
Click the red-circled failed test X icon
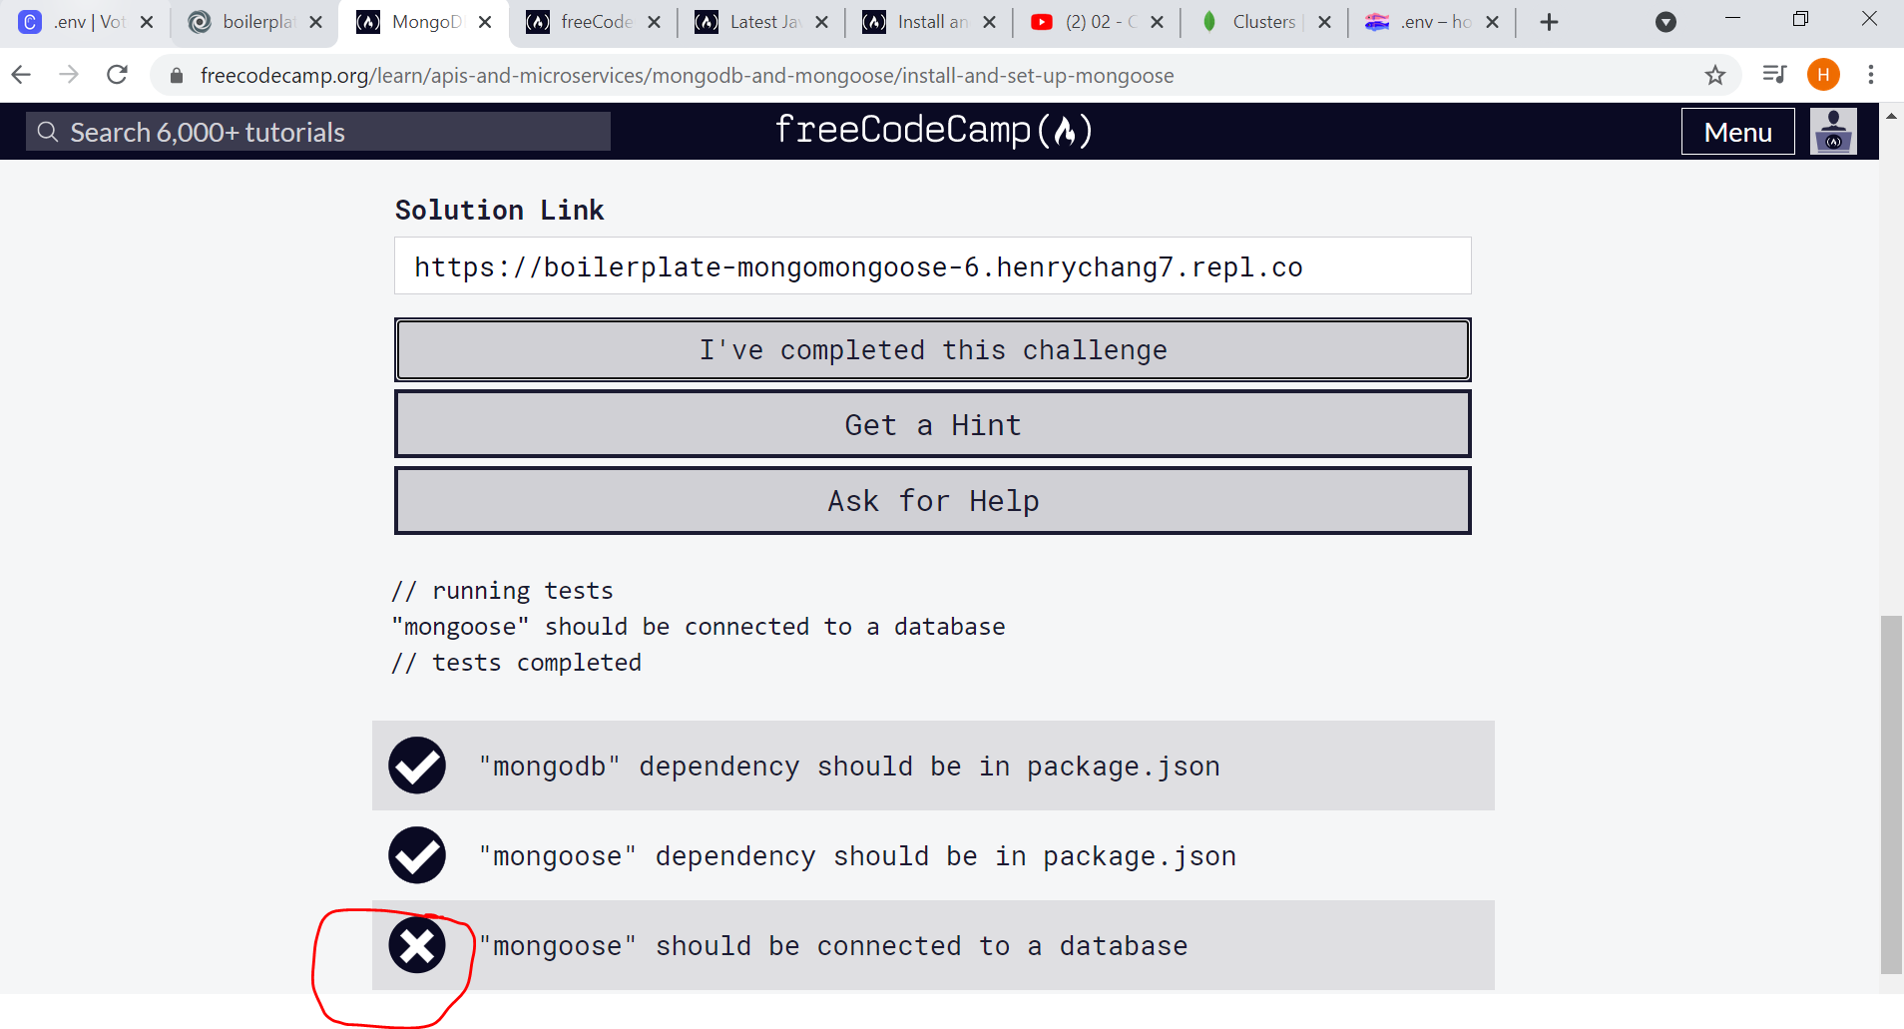point(416,945)
